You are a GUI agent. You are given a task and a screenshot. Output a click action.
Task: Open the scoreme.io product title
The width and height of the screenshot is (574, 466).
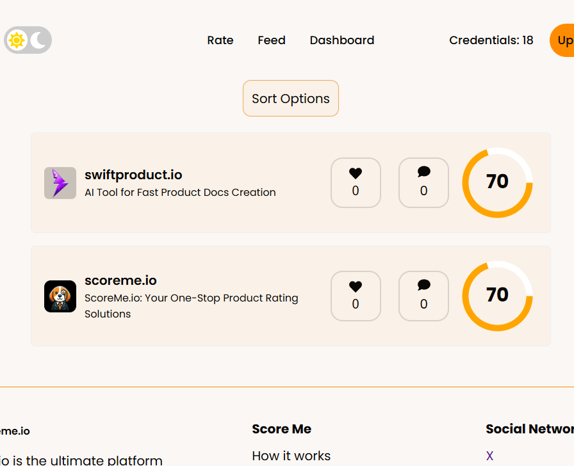click(120, 280)
